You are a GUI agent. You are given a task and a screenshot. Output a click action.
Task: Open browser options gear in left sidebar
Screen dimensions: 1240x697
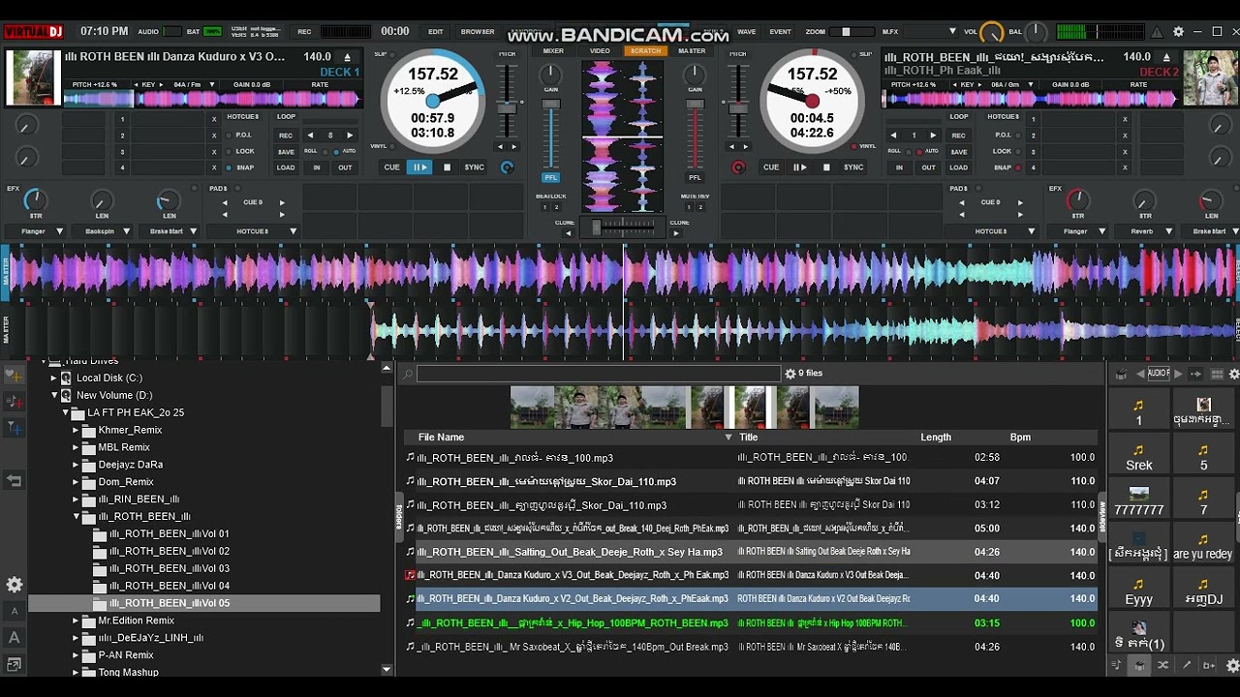pos(15,585)
